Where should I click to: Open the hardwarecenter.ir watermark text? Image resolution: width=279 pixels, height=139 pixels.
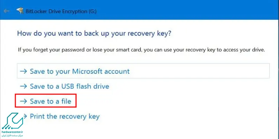[13, 132]
